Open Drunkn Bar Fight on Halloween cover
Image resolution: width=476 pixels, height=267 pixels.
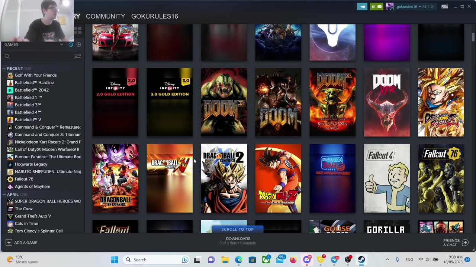coord(332,178)
